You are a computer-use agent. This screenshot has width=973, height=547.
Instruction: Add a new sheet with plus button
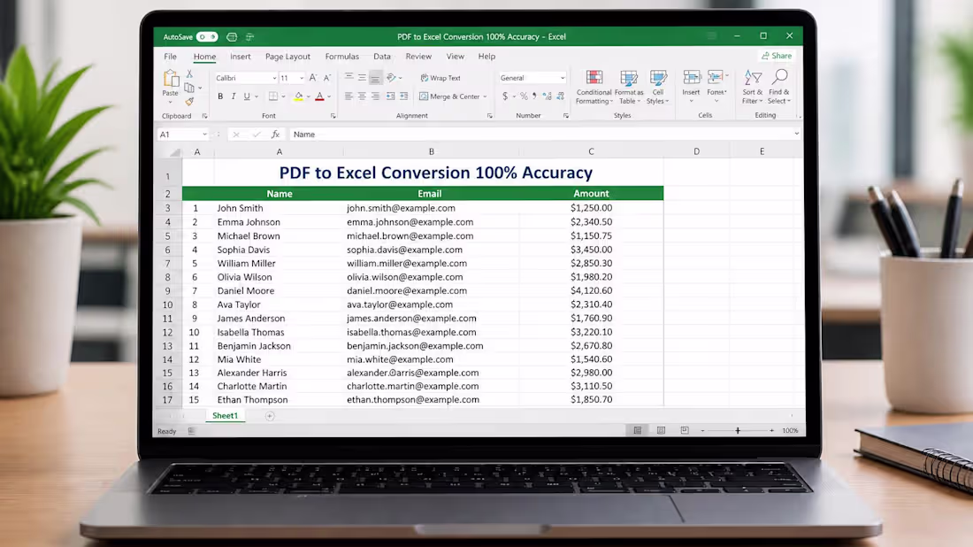269,416
